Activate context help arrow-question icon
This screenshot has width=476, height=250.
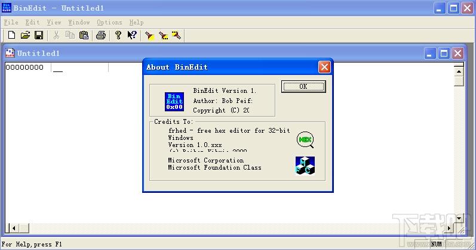tap(132, 35)
